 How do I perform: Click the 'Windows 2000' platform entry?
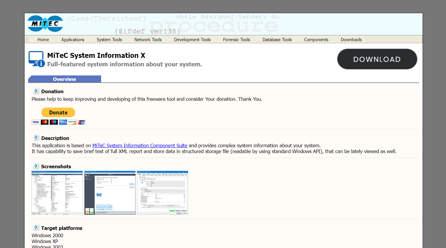click(x=47, y=235)
